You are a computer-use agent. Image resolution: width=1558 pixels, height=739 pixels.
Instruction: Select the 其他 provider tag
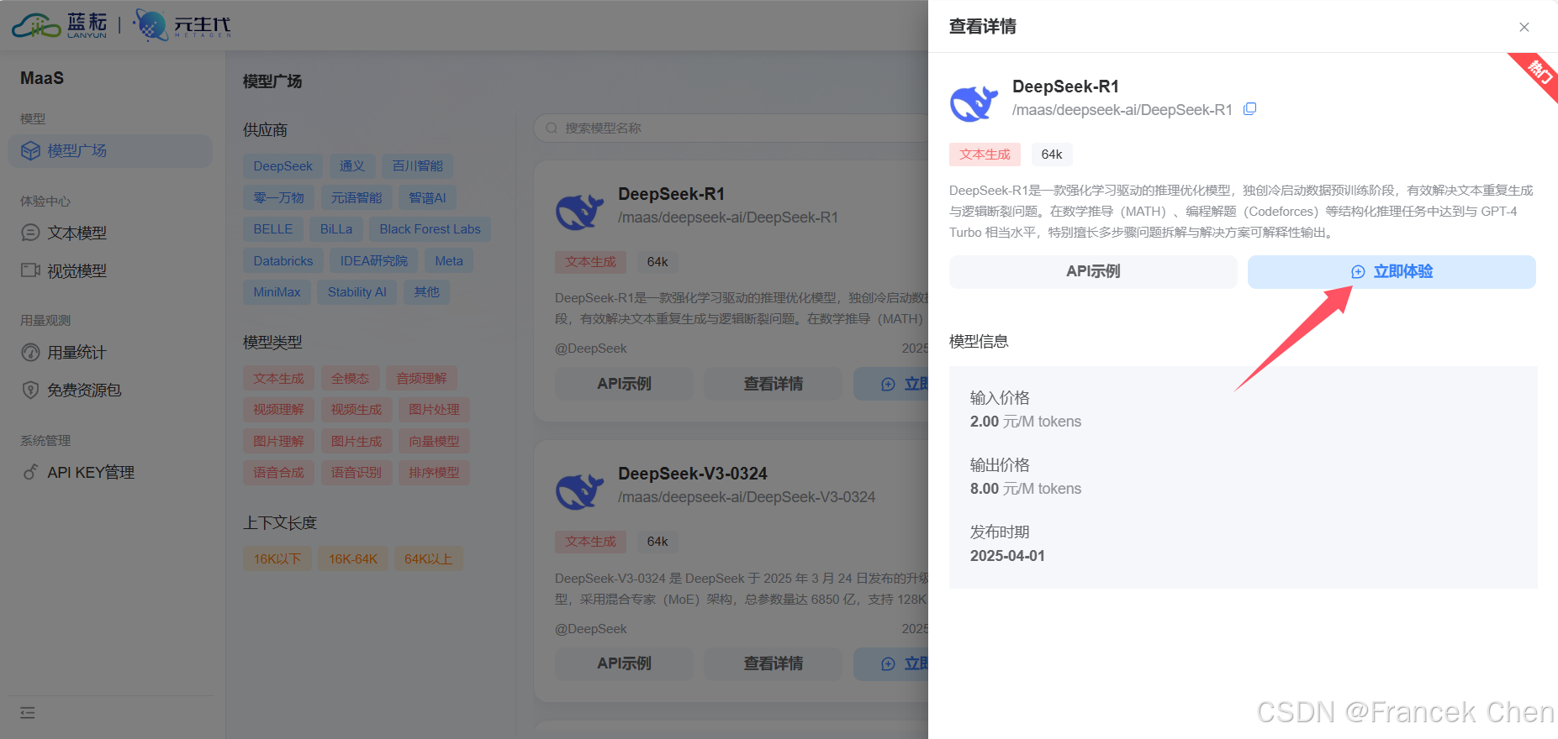point(426,292)
